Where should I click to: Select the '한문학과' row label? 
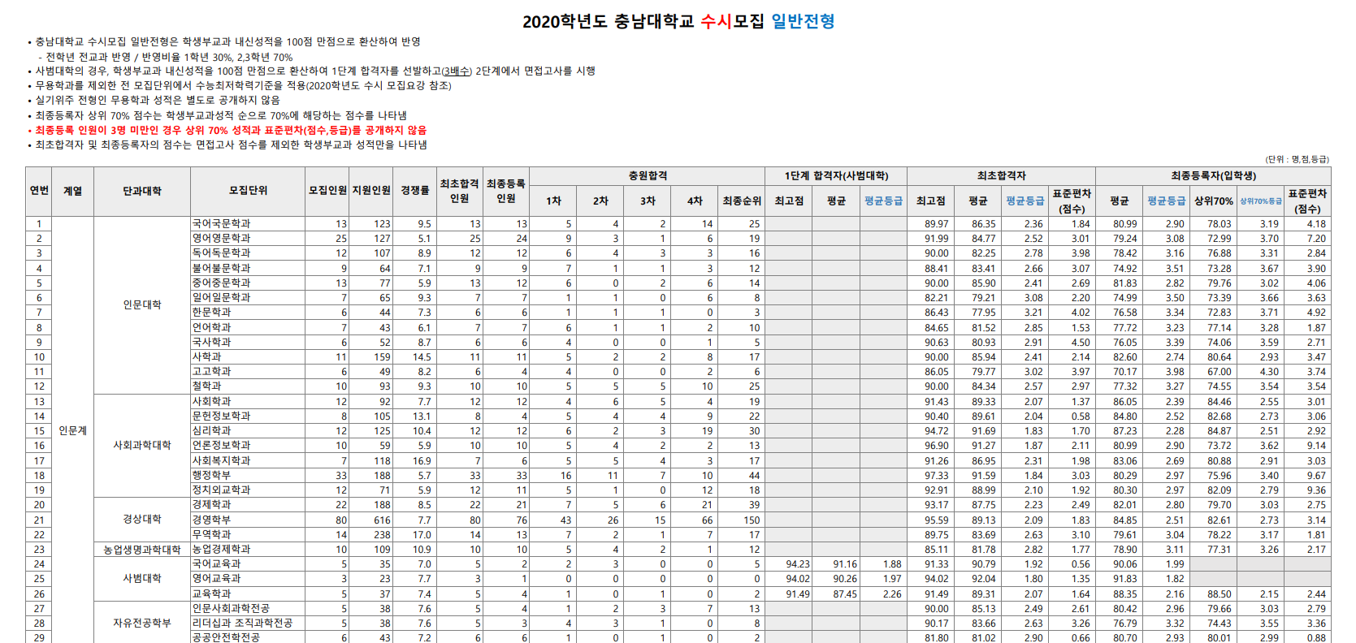pyautogui.click(x=211, y=312)
